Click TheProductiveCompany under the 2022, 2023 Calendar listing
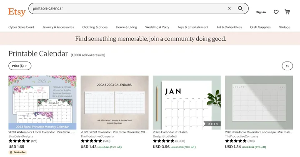 coord(97,136)
